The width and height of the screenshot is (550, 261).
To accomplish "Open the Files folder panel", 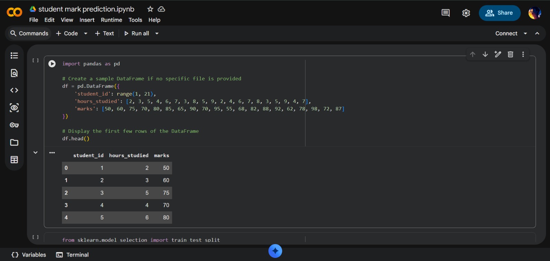I will pos(14,142).
